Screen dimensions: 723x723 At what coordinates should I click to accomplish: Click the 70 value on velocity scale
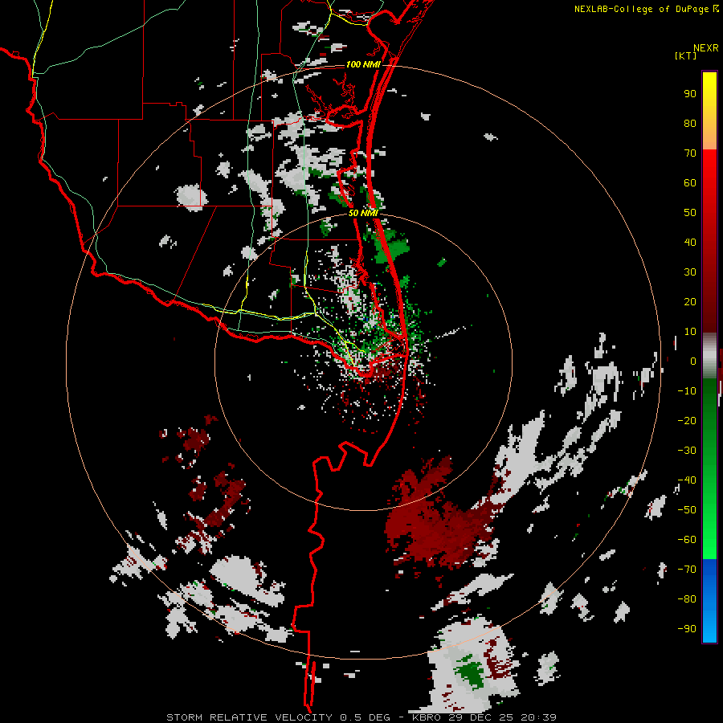(690, 153)
